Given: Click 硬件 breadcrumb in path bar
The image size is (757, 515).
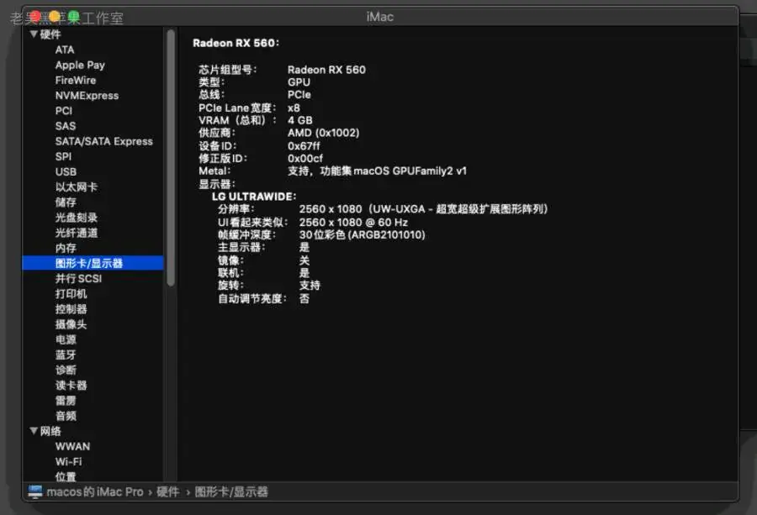Looking at the screenshot, I should tap(168, 491).
